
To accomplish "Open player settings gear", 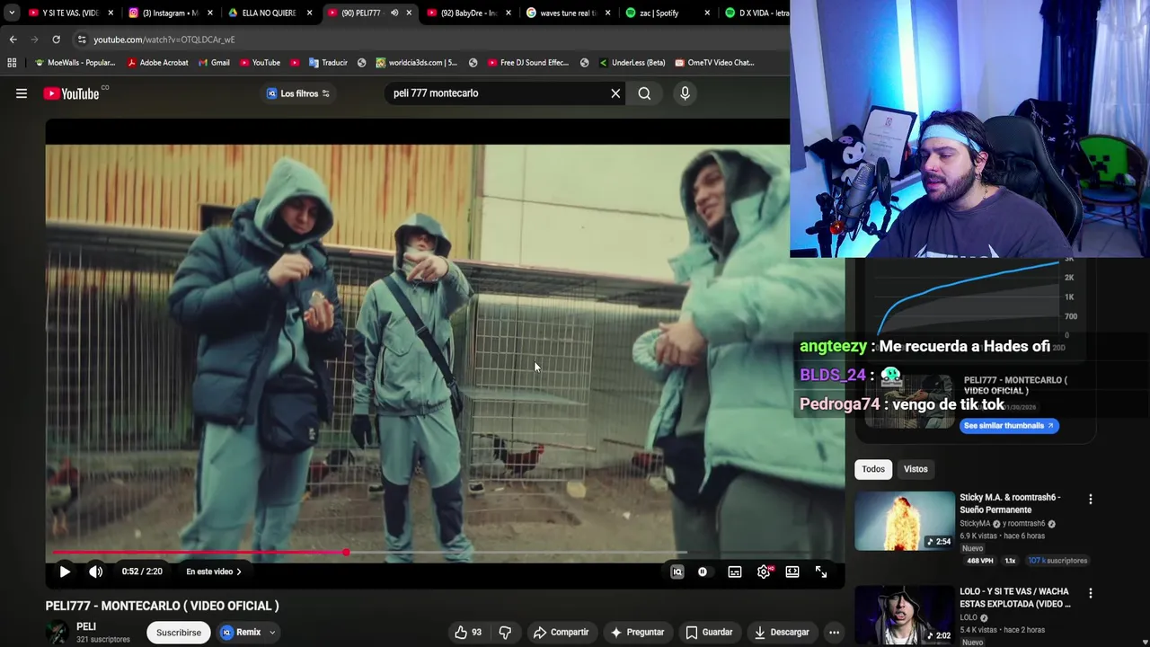I will (x=764, y=572).
